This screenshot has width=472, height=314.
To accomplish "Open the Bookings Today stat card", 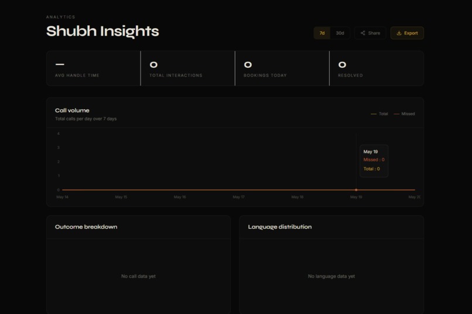I will pyautogui.click(x=282, y=68).
